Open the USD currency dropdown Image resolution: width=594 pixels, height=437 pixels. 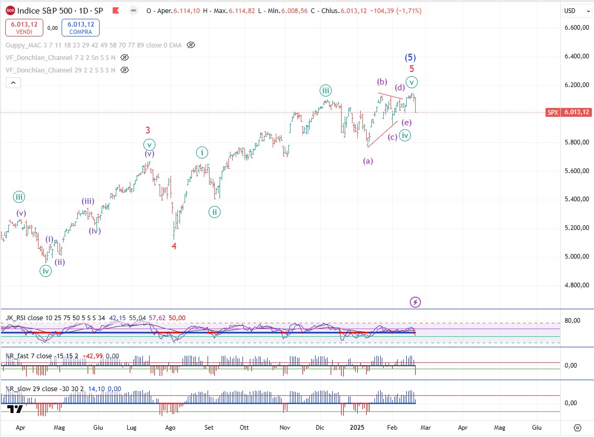[577, 11]
